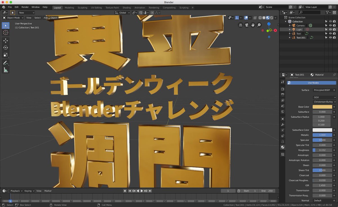Select the Annotate tool
The width and height of the screenshot is (338, 207).
tap(6, 63)
